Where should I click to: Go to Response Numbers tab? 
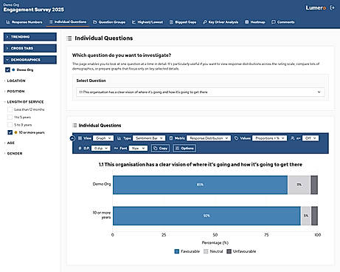pos(24,22)
